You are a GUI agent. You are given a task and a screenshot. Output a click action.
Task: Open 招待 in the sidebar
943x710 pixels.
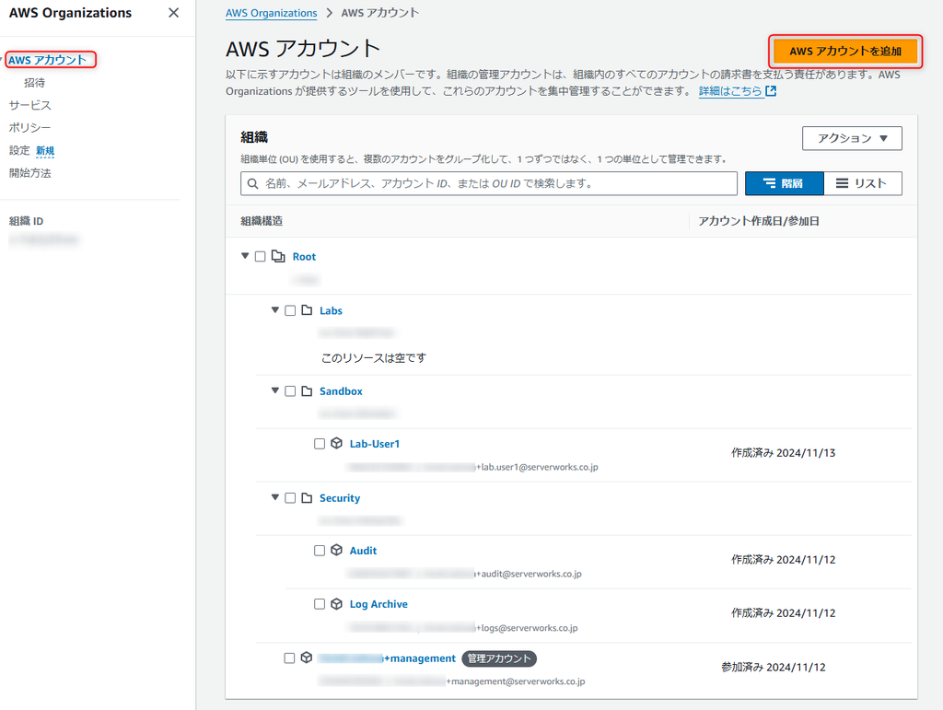point(34,83)
